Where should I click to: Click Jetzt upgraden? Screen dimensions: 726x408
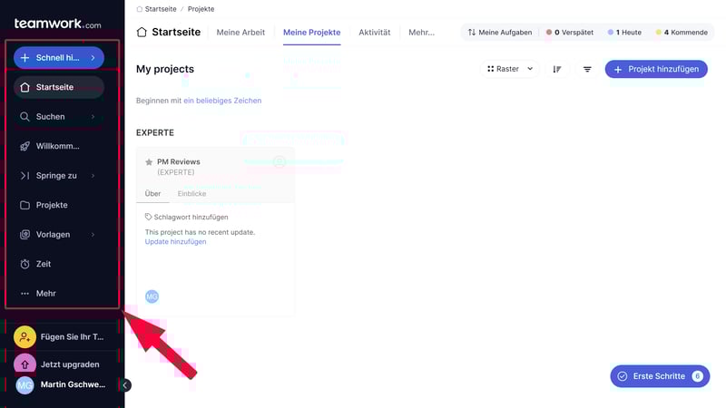[x=70, y=364]
